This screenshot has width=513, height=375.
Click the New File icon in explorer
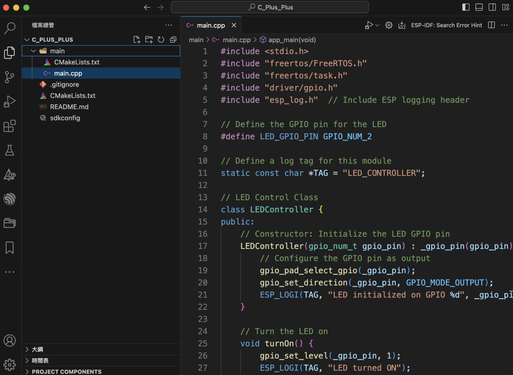click(x=137, y=39)
